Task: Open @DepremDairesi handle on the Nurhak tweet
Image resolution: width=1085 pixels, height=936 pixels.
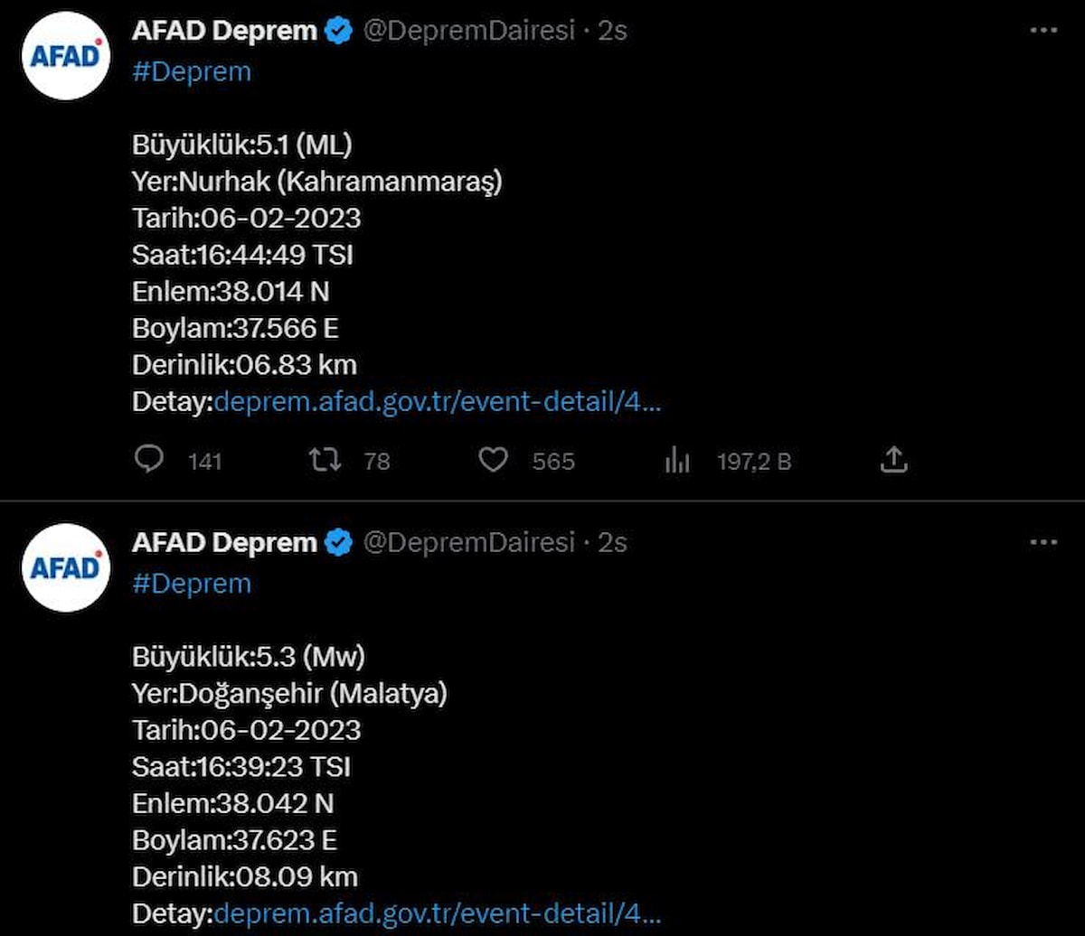Action: (x=468, y=32)
